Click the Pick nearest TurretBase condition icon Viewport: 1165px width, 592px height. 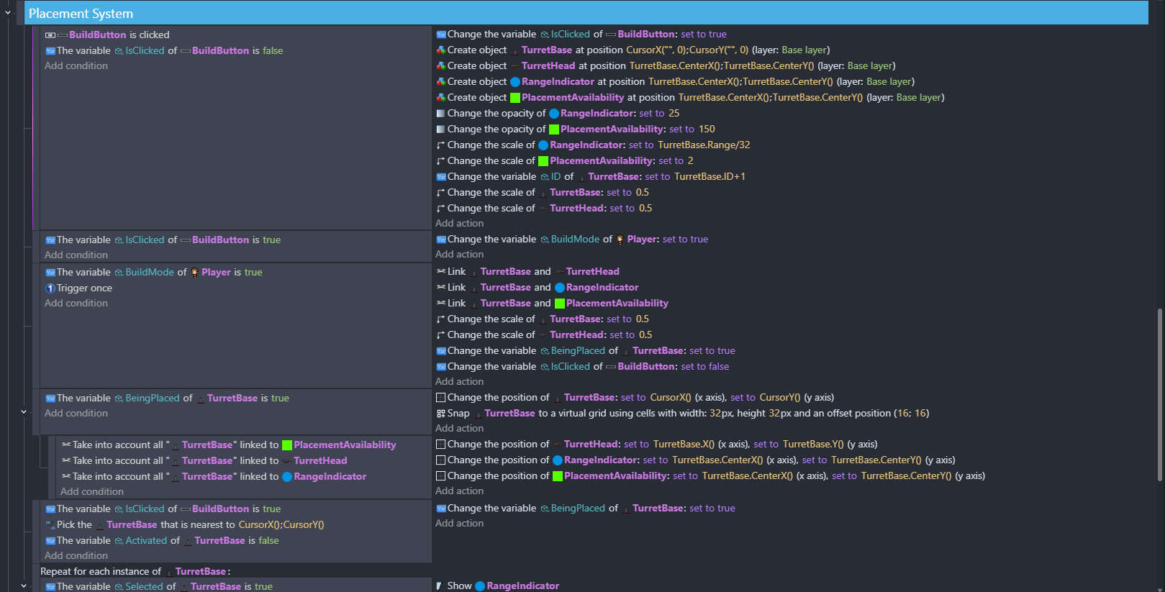(x=50, y=525)
